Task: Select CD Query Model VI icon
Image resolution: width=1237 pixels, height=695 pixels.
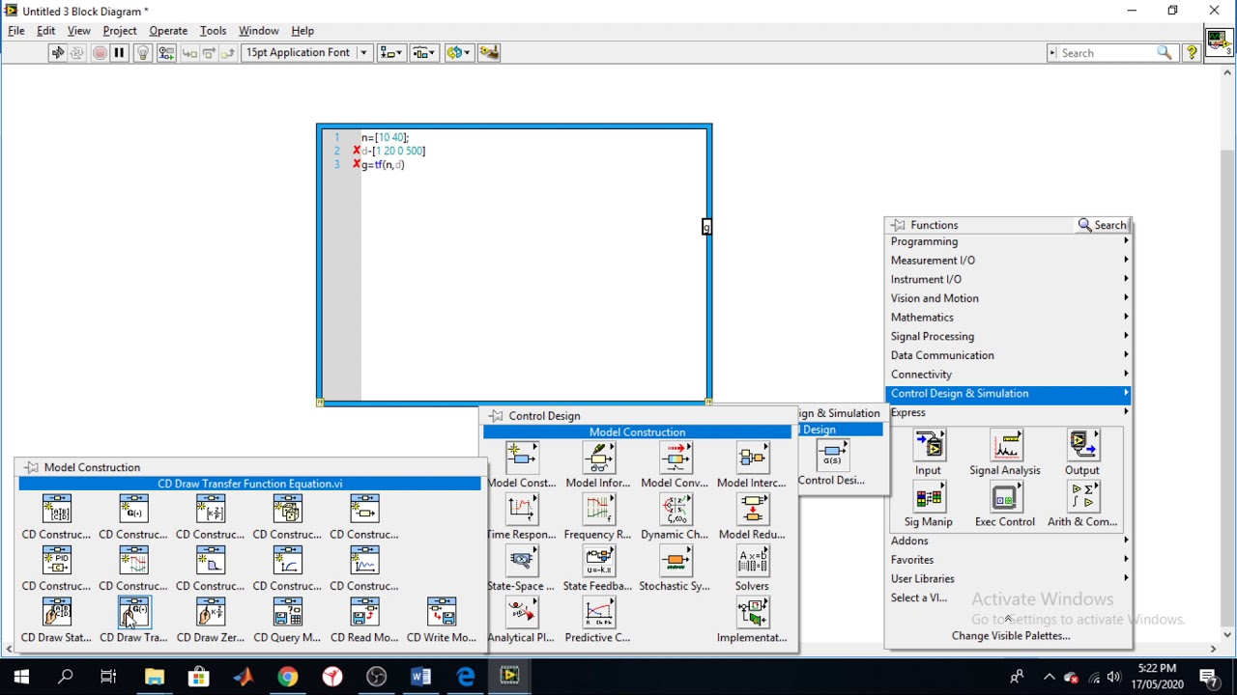Action: (x=287, y=613)
